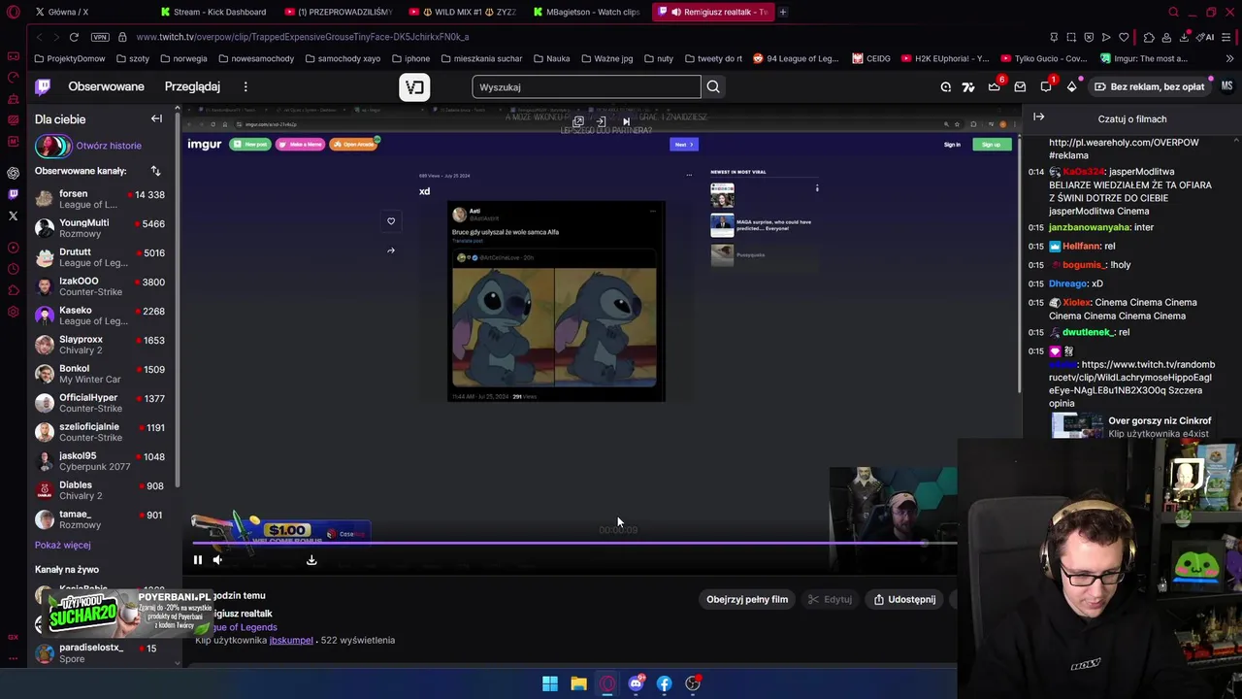Open jaskol95 channel in sidebar
The width and height of the screenshot is (1242, 699).
(101, 461)
